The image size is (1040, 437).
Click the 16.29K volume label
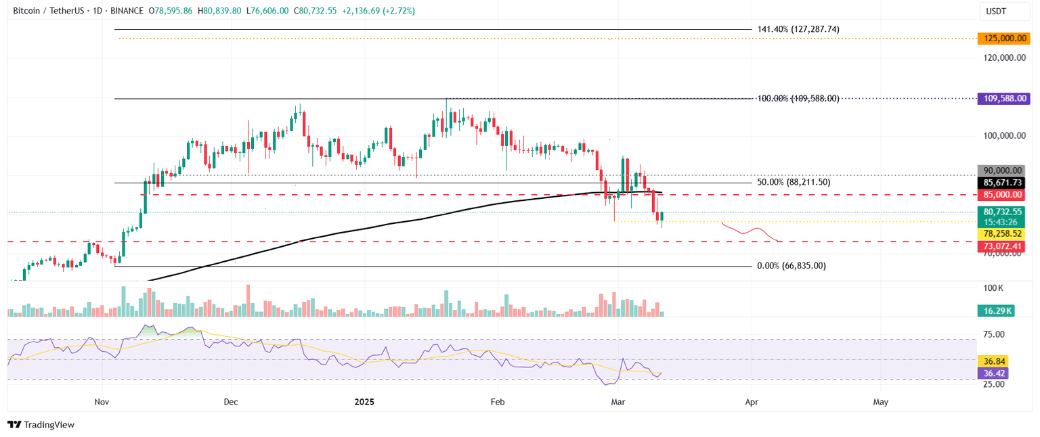click(995, 311)
